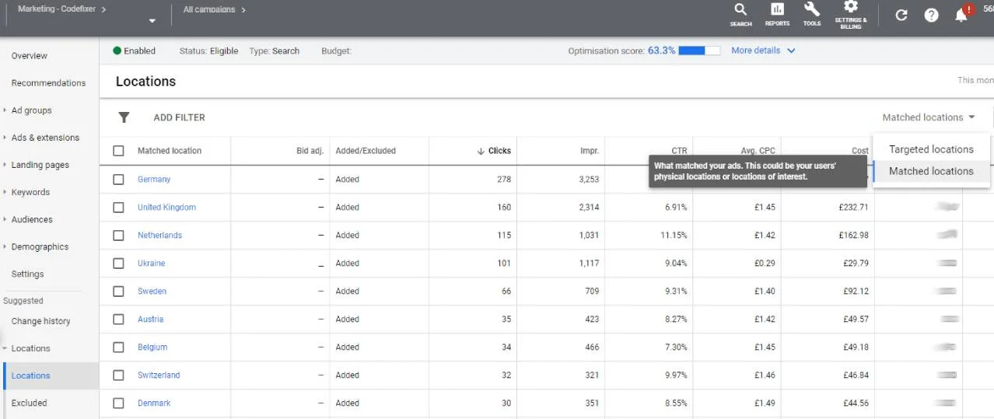Expand More details for optimisation score
994x419 pixels.
763,51
